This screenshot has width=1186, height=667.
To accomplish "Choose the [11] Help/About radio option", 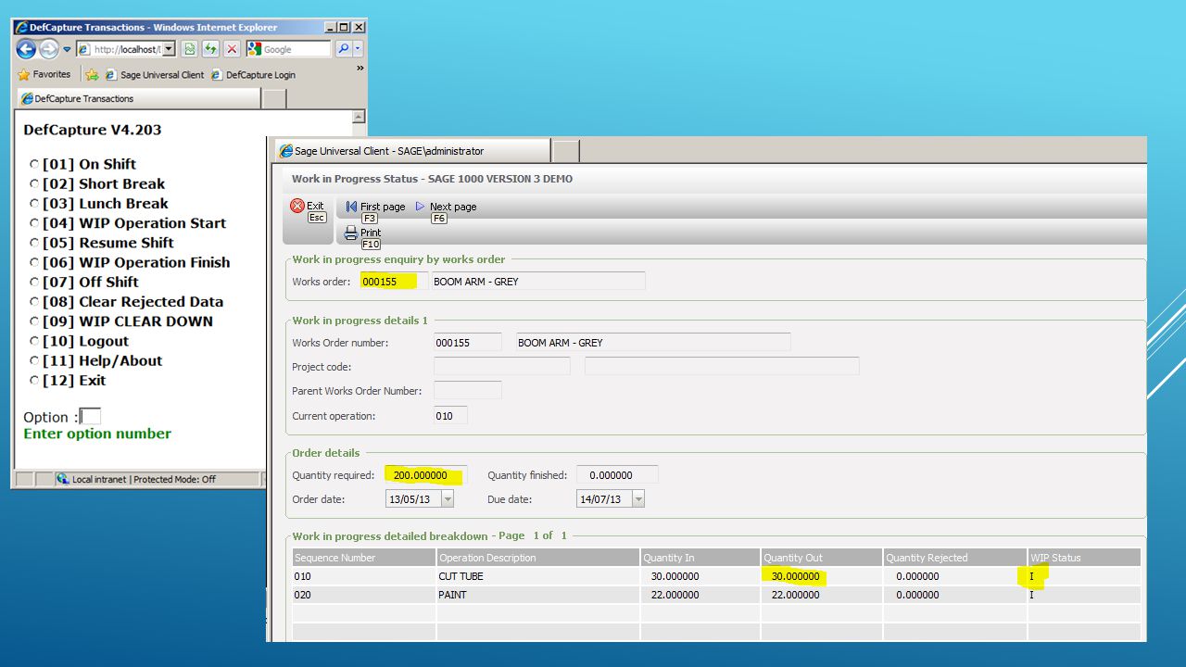I will [34, 360].
